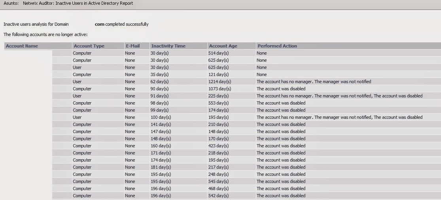The height and width of the screenshot is (200, 441).
Task: Select the E-Mail column header
Action: click(132, 46)
